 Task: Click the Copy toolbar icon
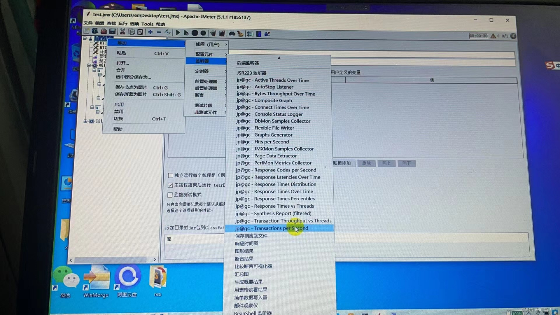click(132, 32)
